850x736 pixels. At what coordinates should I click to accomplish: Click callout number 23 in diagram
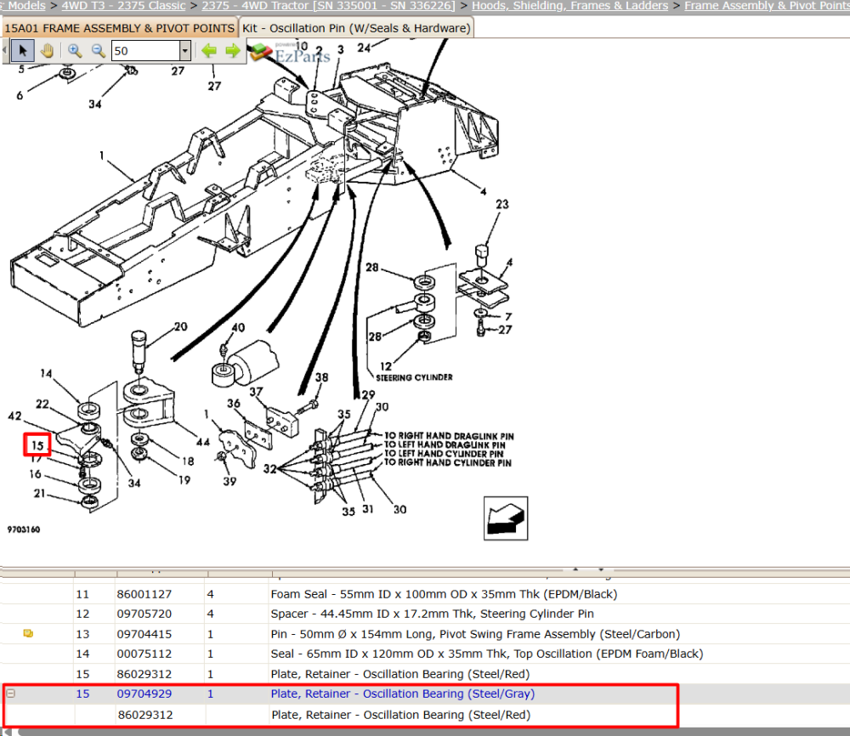(502, 204)
